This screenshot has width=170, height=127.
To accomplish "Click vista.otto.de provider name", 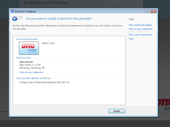I will pyautogui.click(x=26, y=62).
